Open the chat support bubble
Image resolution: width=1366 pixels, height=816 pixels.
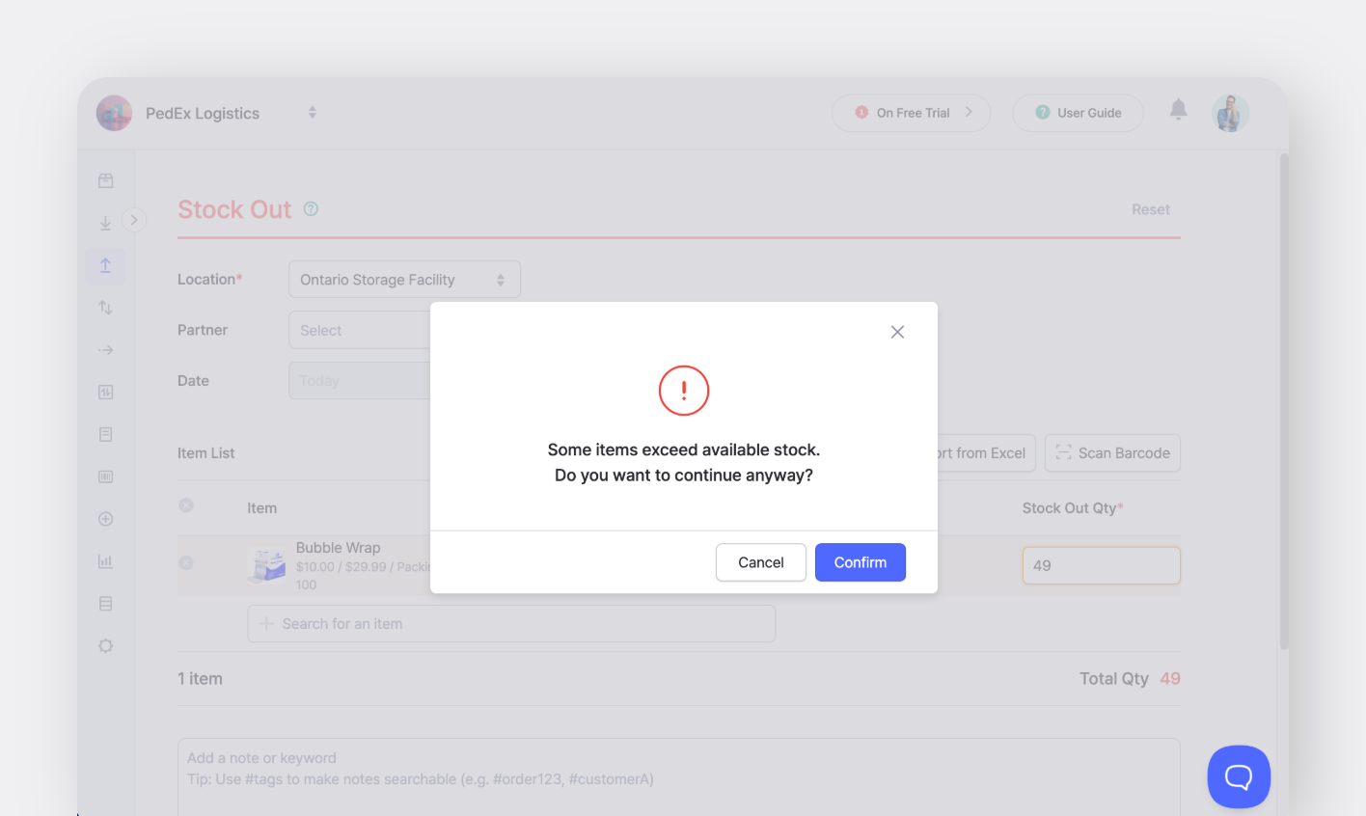click(1238, 776)
